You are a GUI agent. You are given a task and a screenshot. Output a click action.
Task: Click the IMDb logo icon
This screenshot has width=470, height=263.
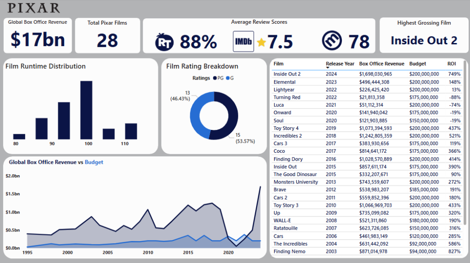coord(243,42)
